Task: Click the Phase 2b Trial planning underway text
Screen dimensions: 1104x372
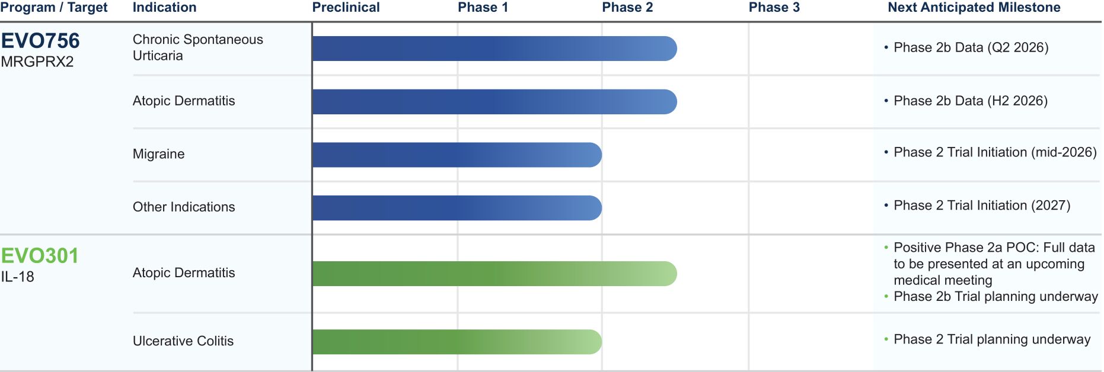Action: 995,296
